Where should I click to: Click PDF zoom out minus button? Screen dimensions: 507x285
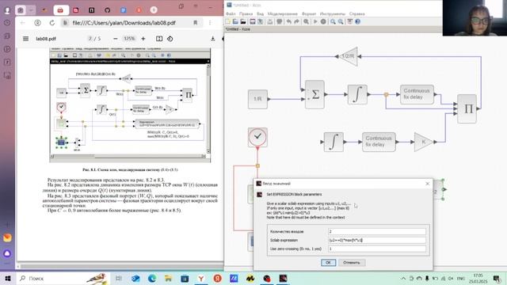(116, 39)
